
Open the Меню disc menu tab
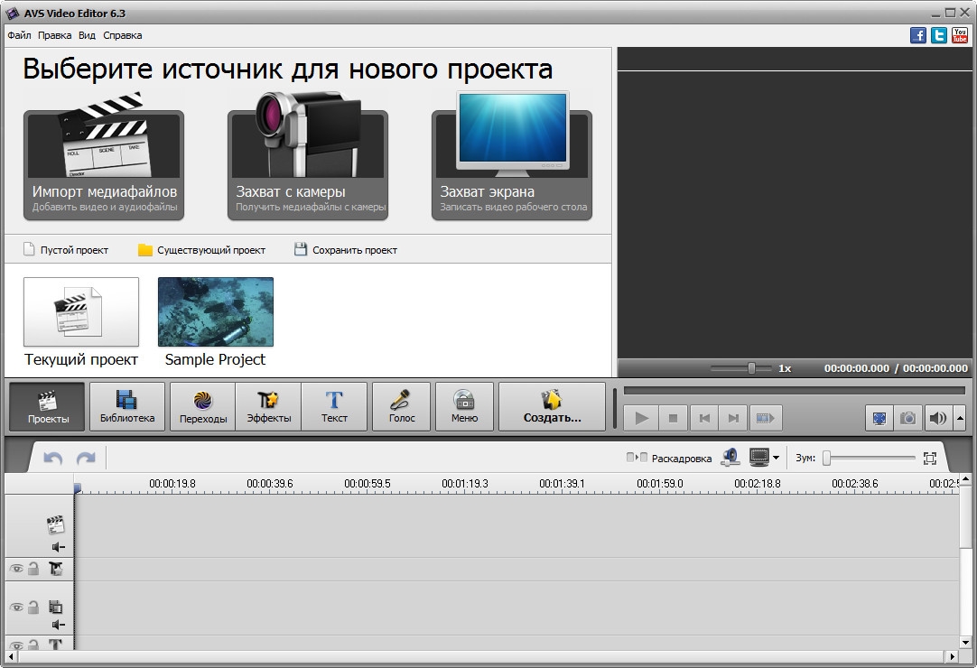tap(464, 407)
